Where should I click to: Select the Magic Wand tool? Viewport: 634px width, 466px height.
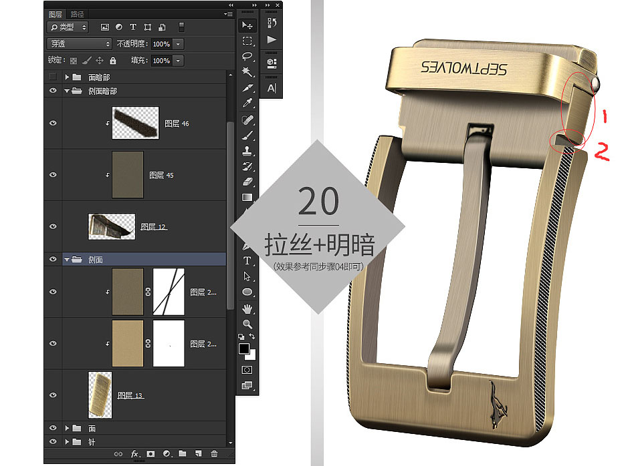point(247,72)
